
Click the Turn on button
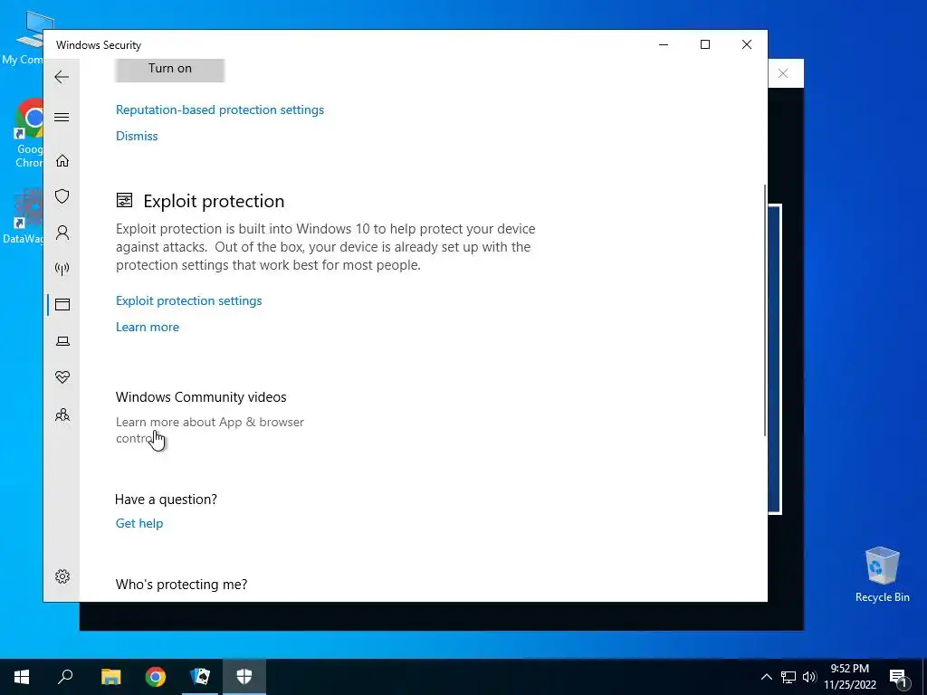tap(169, 70)
